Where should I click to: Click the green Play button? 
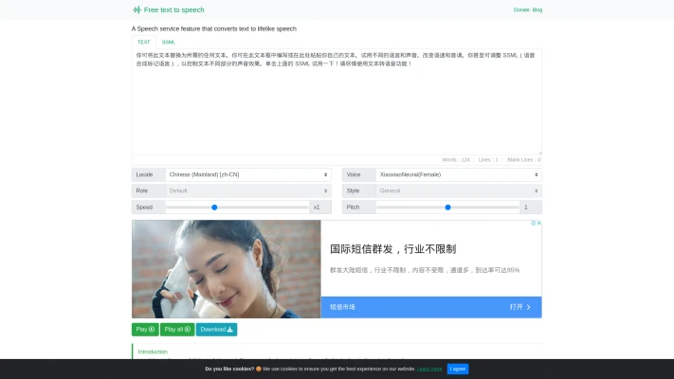(145, 330)
